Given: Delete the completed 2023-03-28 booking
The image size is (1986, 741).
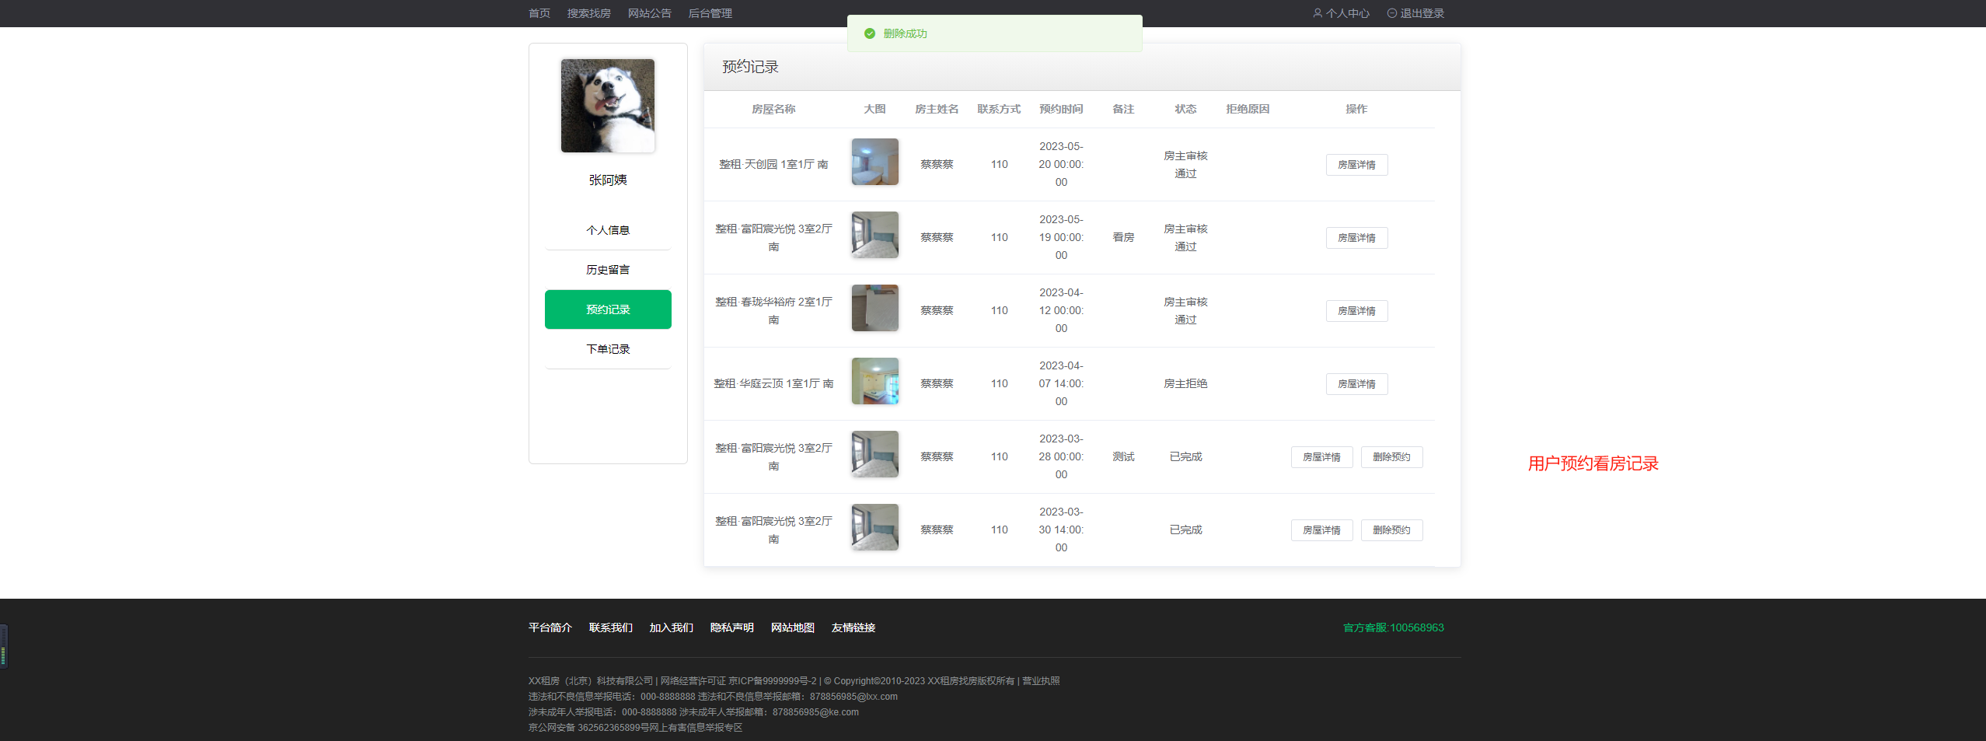Looking at the screenshot, I should click(x=1391, y=457).
